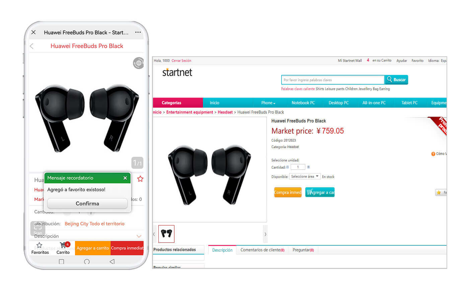Image resolution: width=472 pixels, height=288 pixels.
Task: Confirm the favorite added message
Action: (x=87, y=203)
